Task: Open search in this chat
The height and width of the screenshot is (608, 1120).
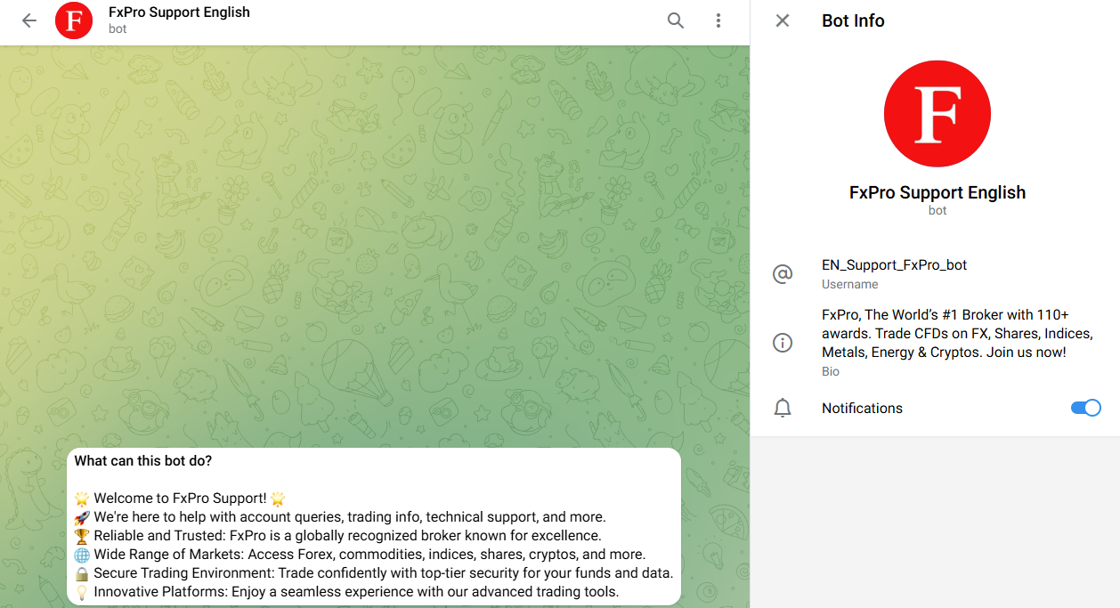Action: point(676,20)
